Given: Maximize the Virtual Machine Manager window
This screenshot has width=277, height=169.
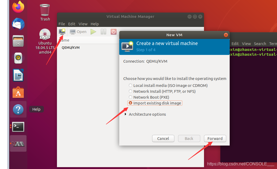Looking at the screenshot, I should [195, 17].
